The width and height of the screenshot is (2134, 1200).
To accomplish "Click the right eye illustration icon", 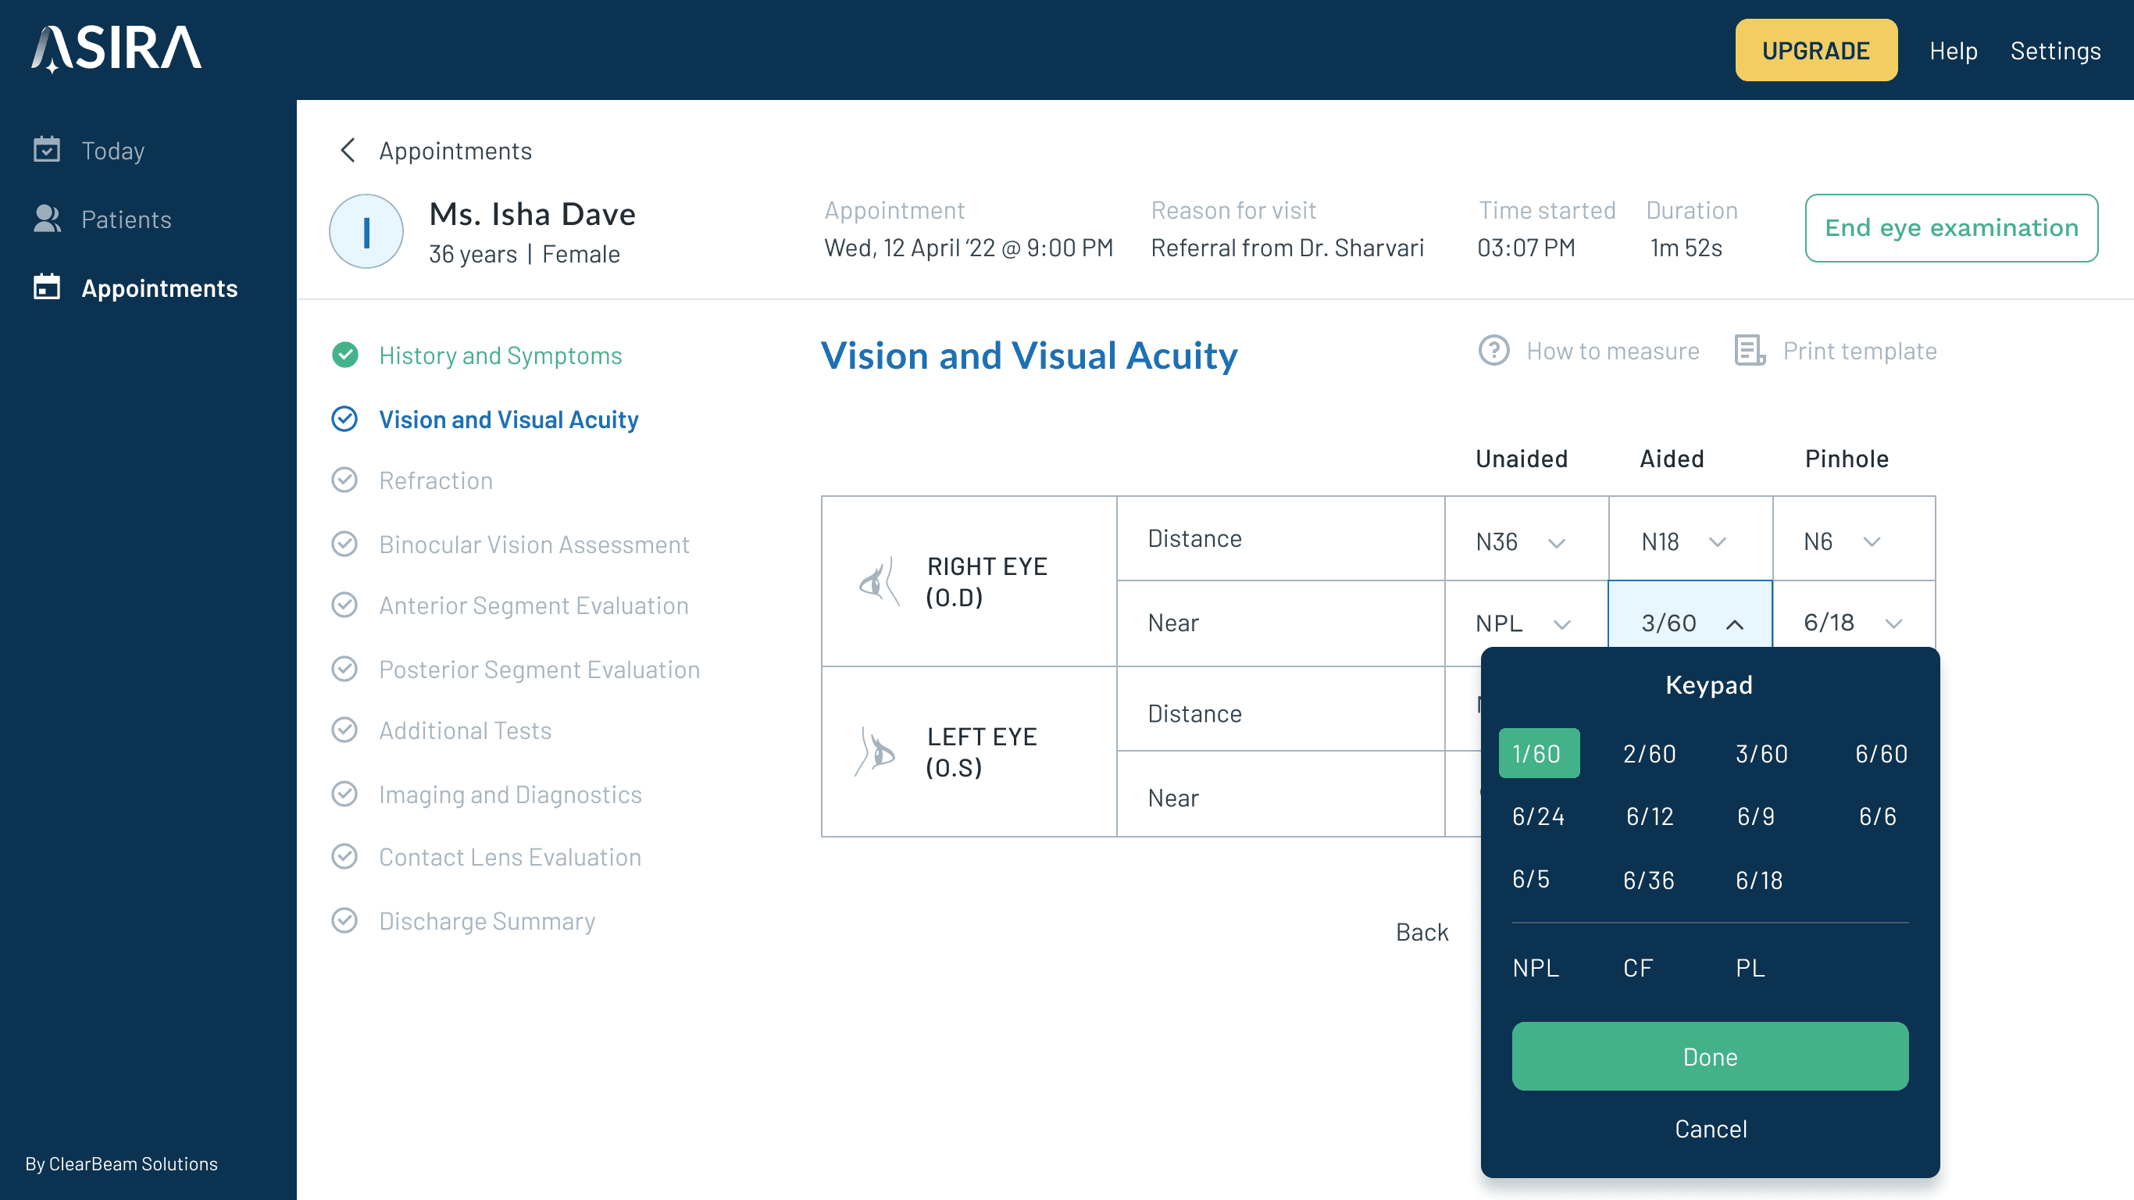I will 878,582.
